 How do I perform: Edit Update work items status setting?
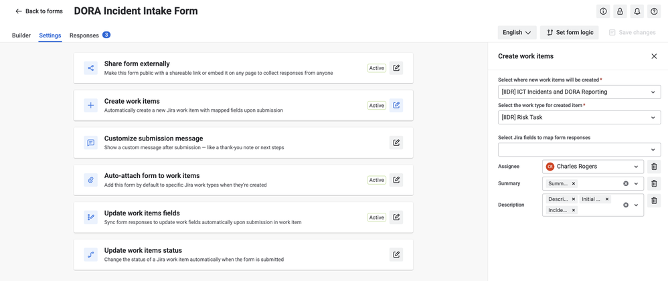[396, 255]
